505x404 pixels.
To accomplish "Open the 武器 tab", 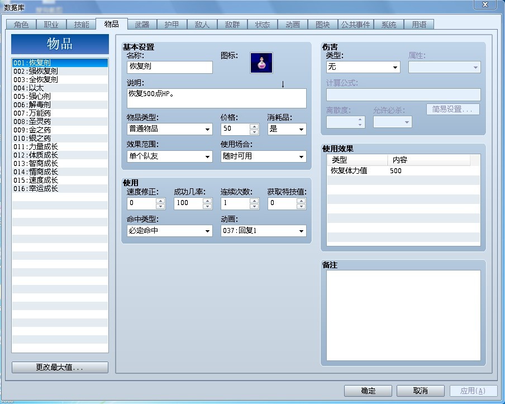I will tap(142, 25).
